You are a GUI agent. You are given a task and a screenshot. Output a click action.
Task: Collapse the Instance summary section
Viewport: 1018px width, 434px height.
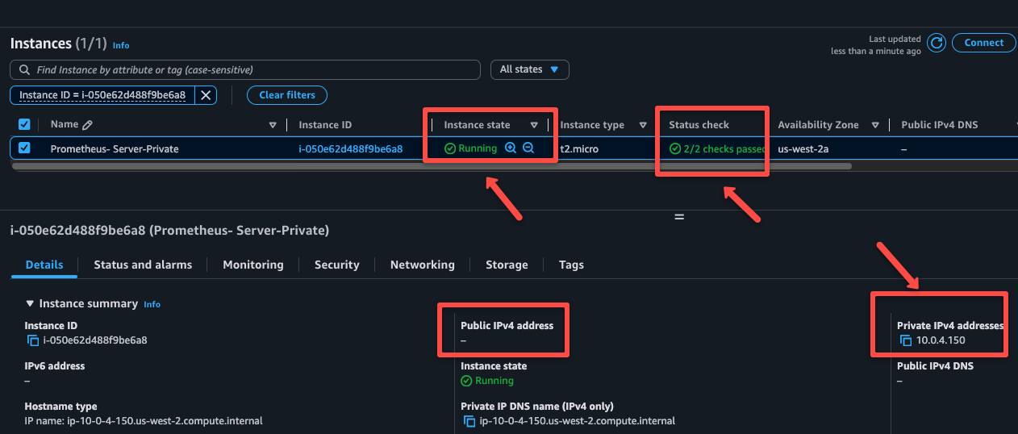[x=30, y=303]
